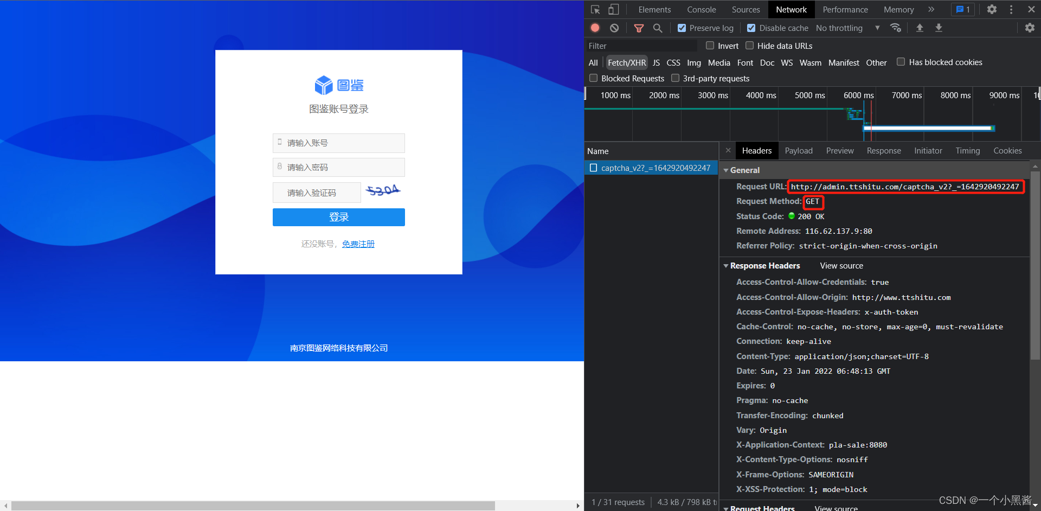Clear the network log
Image resolution: width=1041 pixels, height=511 pixels.
(614, 28)
